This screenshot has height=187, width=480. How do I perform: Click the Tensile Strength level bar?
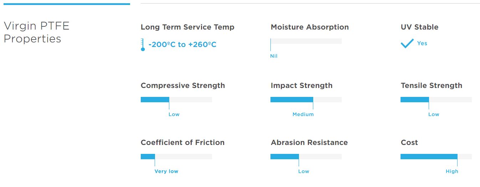[x=436, y=99]
